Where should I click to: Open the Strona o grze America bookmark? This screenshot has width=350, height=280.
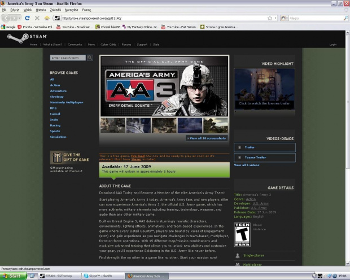click(219, 27)
